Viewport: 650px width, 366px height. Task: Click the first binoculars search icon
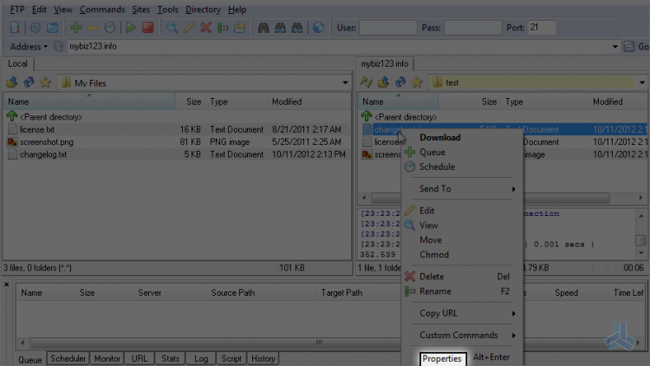click(x=263, y=28)
